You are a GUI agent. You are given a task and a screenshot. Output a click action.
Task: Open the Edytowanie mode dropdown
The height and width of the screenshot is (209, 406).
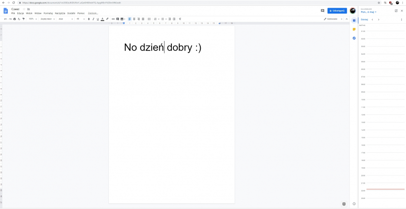pos(333,19)
